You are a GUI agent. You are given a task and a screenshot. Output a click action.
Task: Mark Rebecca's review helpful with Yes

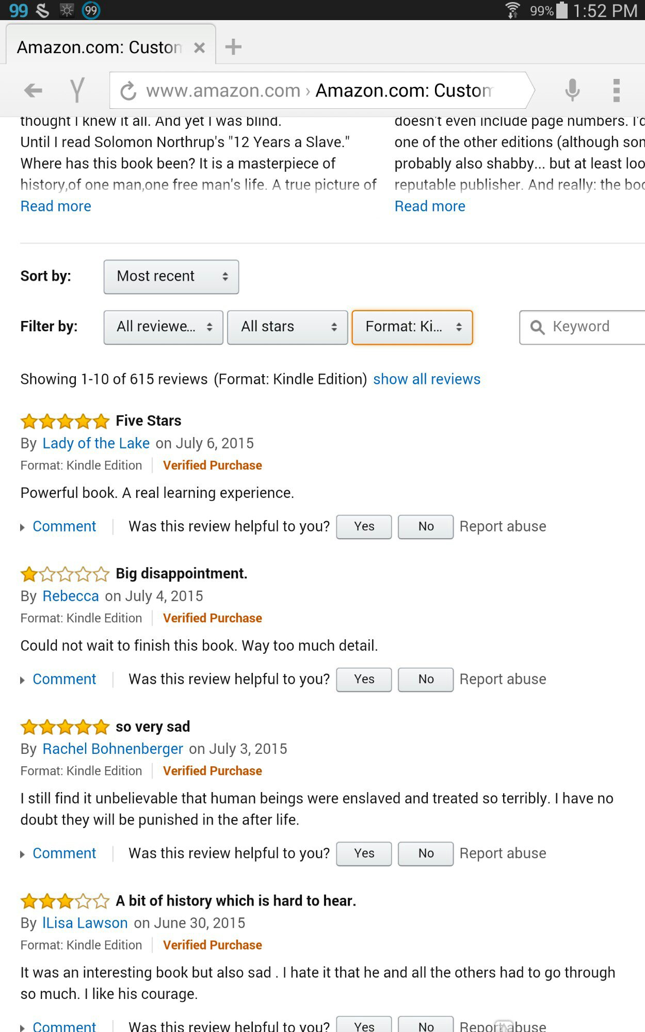click(364, 679)
